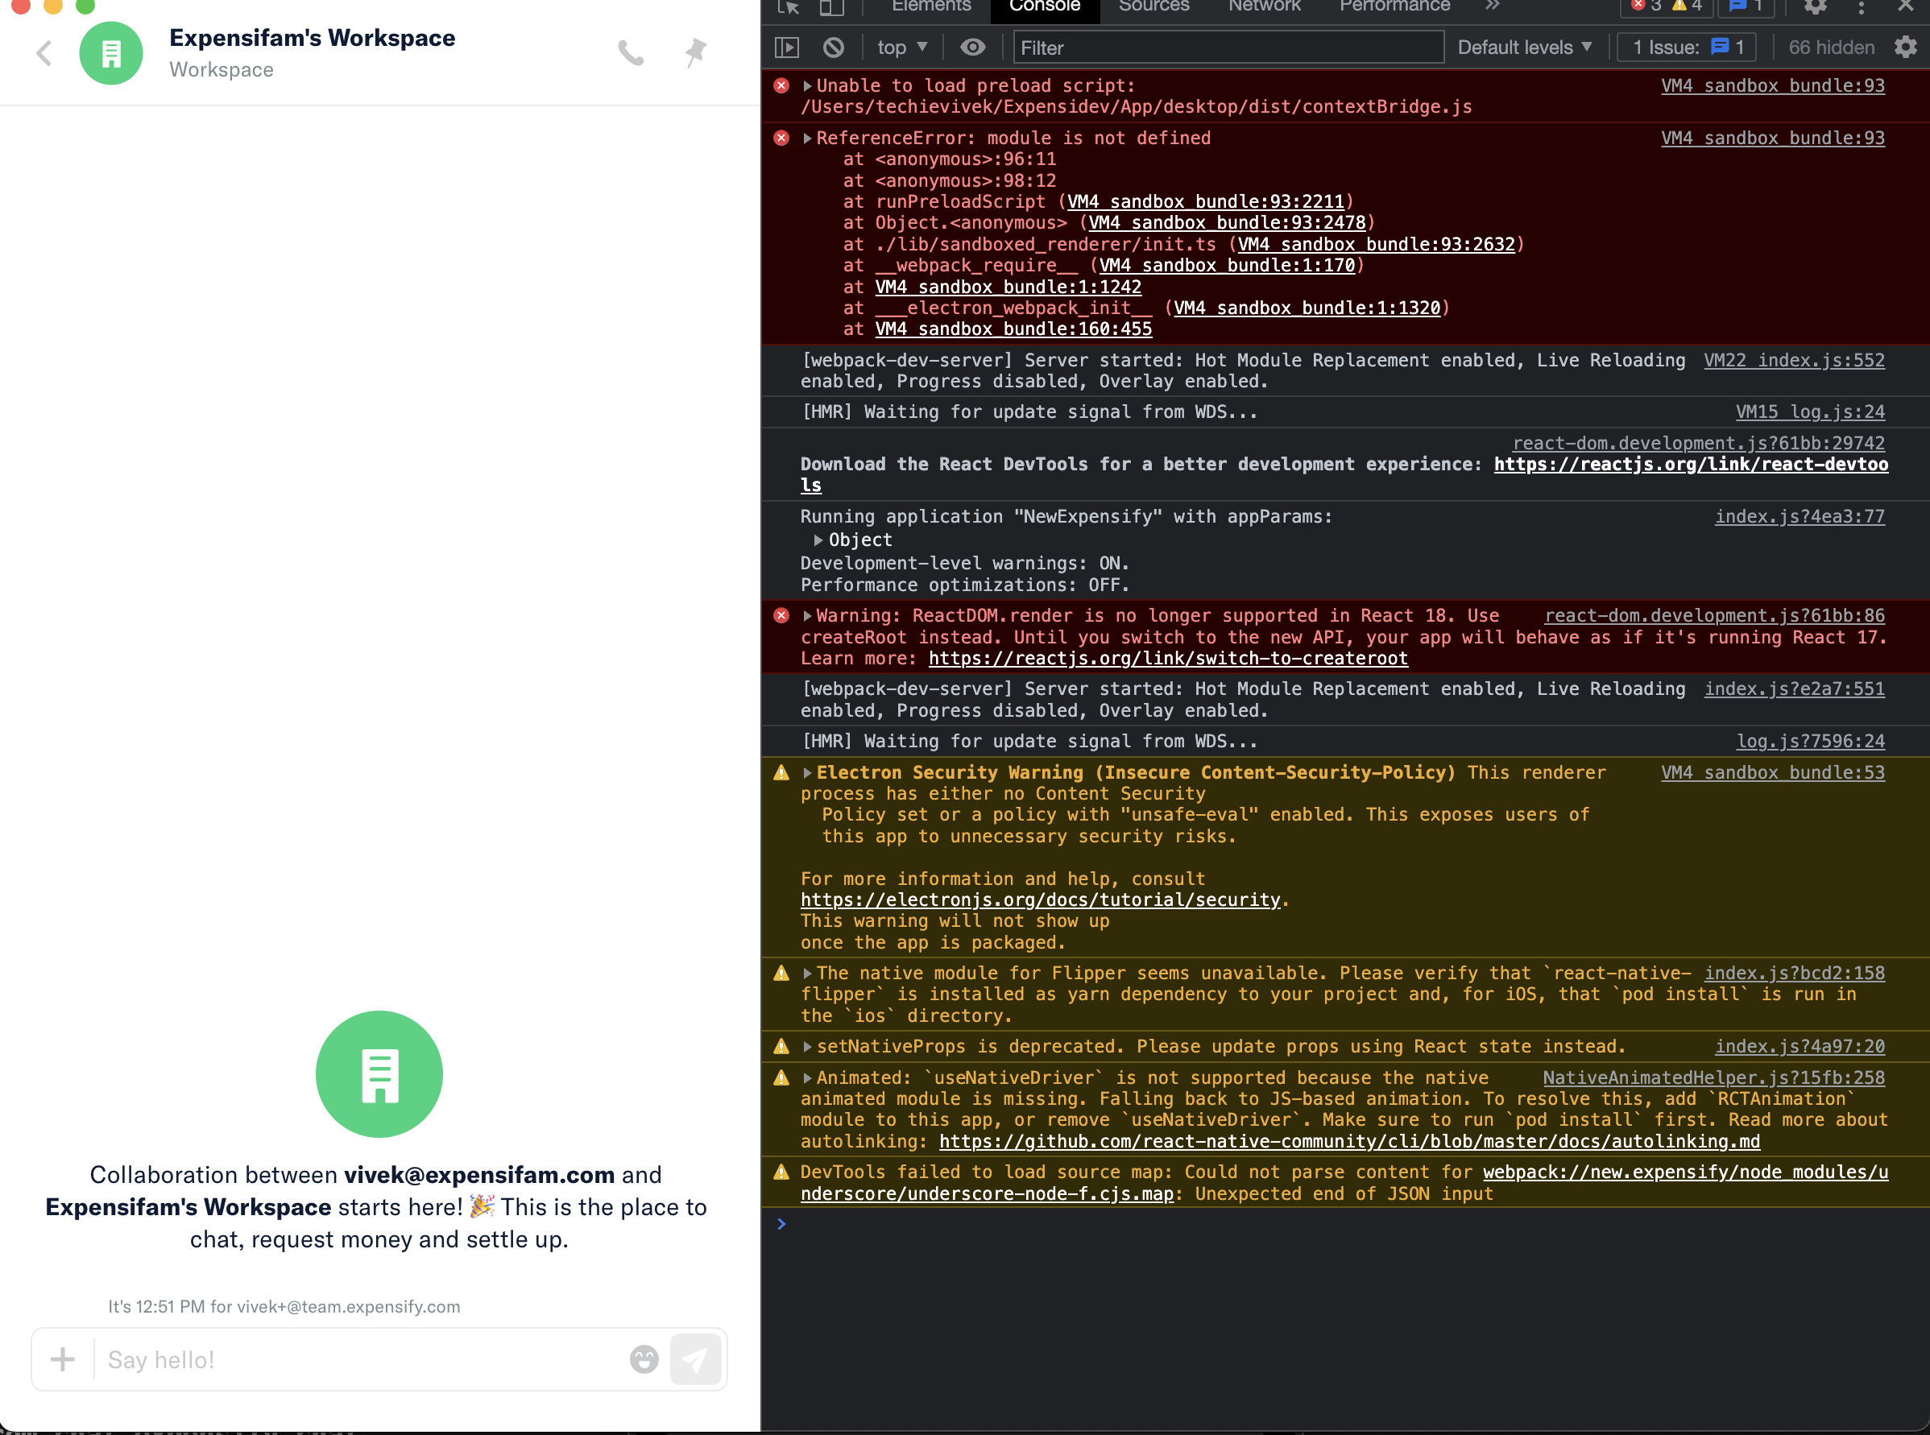Image resolution: width=1930 pixels, height=1435 pixels.
Task: Switch to the Sources tab
Action: click(x=1153, y=7)
